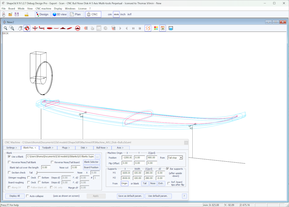Toggle the Bar supports checkbox

point(168,169)
